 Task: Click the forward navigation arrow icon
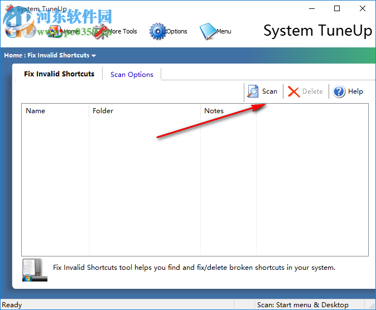pos(29,31)
